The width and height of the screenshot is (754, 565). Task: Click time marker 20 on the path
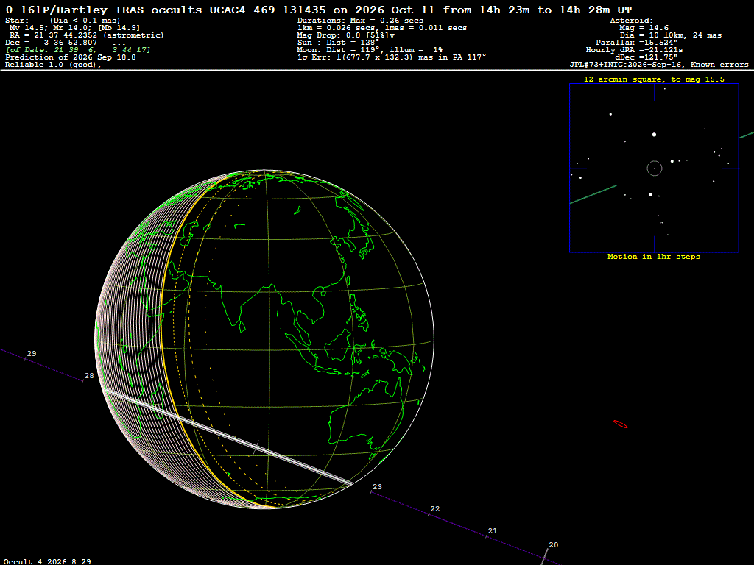554,545
